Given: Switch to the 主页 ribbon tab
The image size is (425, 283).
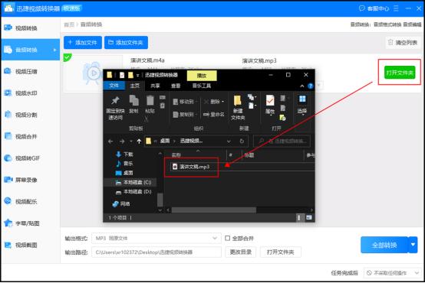Looking at the screenshot, I should tap(135, 86).
